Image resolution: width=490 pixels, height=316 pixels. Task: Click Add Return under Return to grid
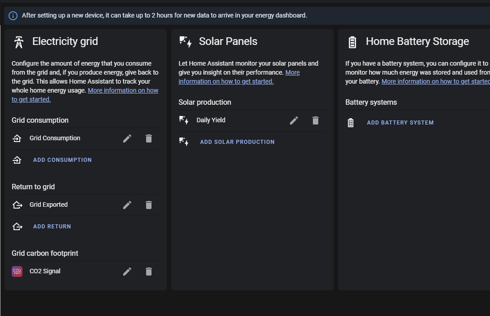(52, 226)
